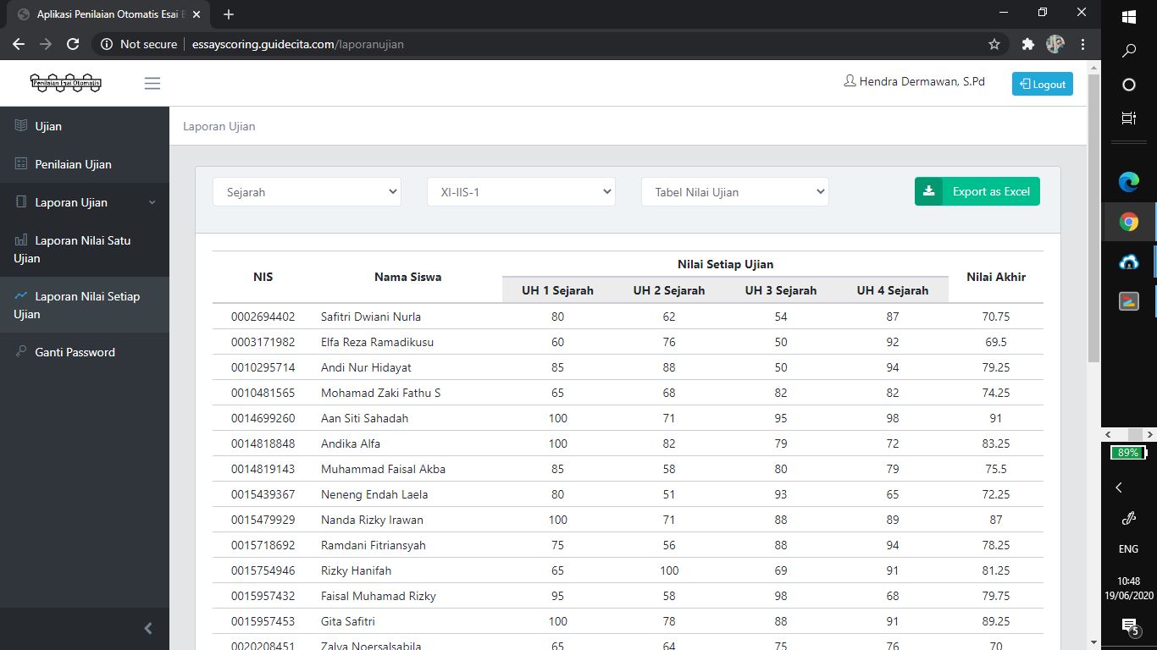Click the user icon beside Hendra Dermawan
This screenshot has width=1157, height=650.
(x=850, y=82)
